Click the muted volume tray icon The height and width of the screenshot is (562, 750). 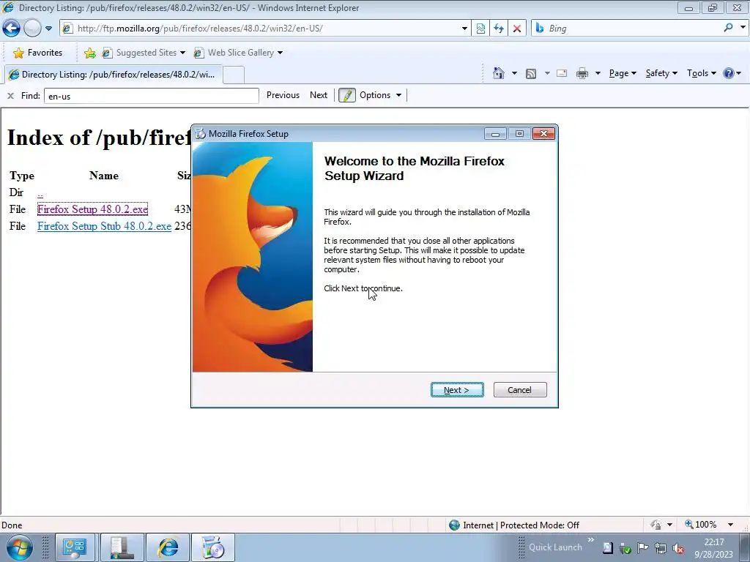pos(677,548)
